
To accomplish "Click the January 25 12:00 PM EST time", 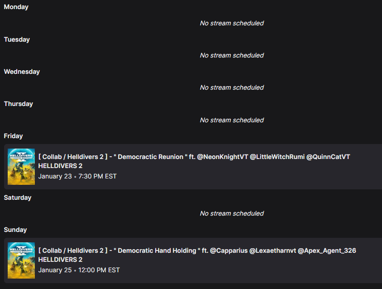I will (x=79, y=270).
